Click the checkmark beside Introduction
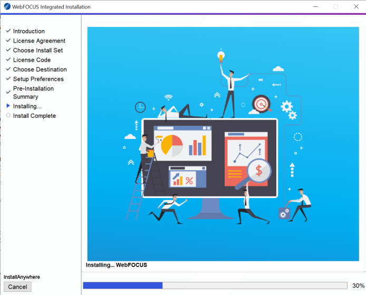 click(x=8, y=31)
